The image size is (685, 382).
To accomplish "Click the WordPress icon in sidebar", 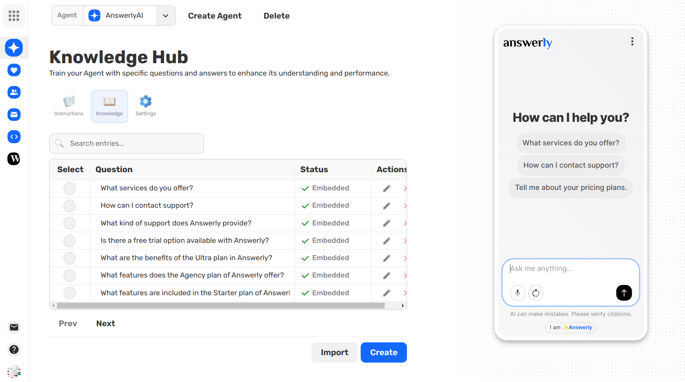I will (x=14, y=159).
